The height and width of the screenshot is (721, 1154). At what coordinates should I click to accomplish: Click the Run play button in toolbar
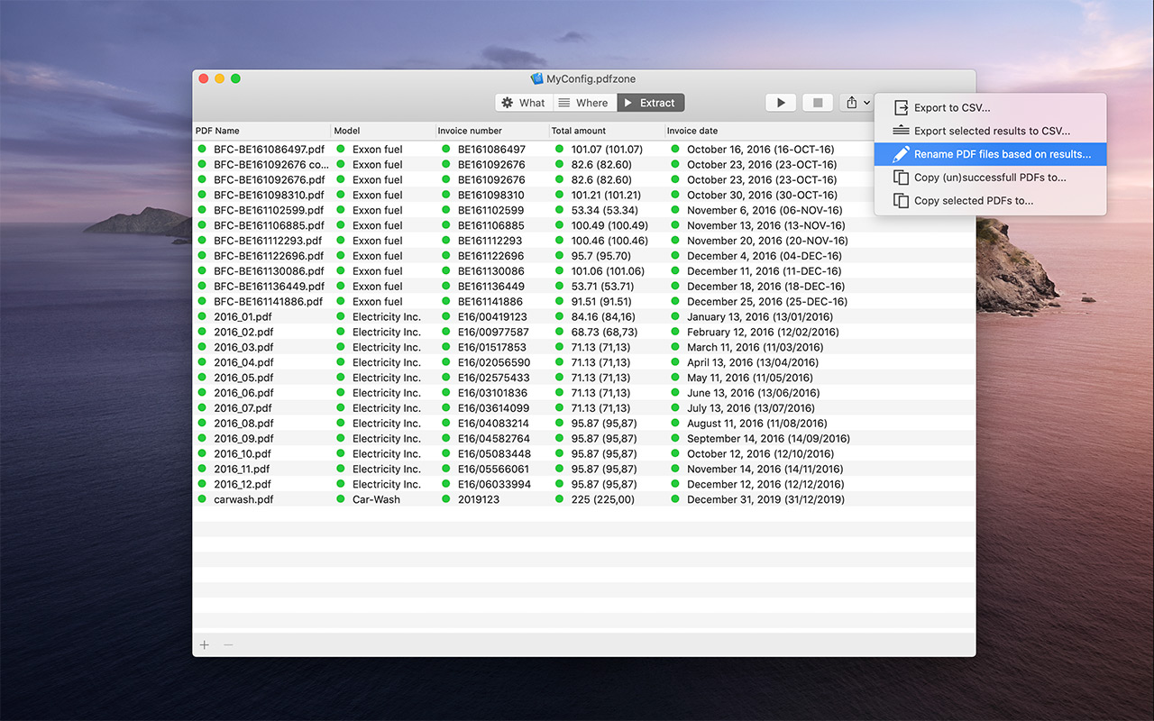(x=781, y=103)
